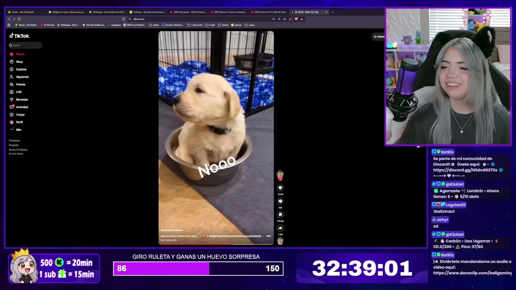Image resolution: width=516 pixels, height=290 pixels.
Task: Open the Discord invite link in chat
Action: (465, 170)
